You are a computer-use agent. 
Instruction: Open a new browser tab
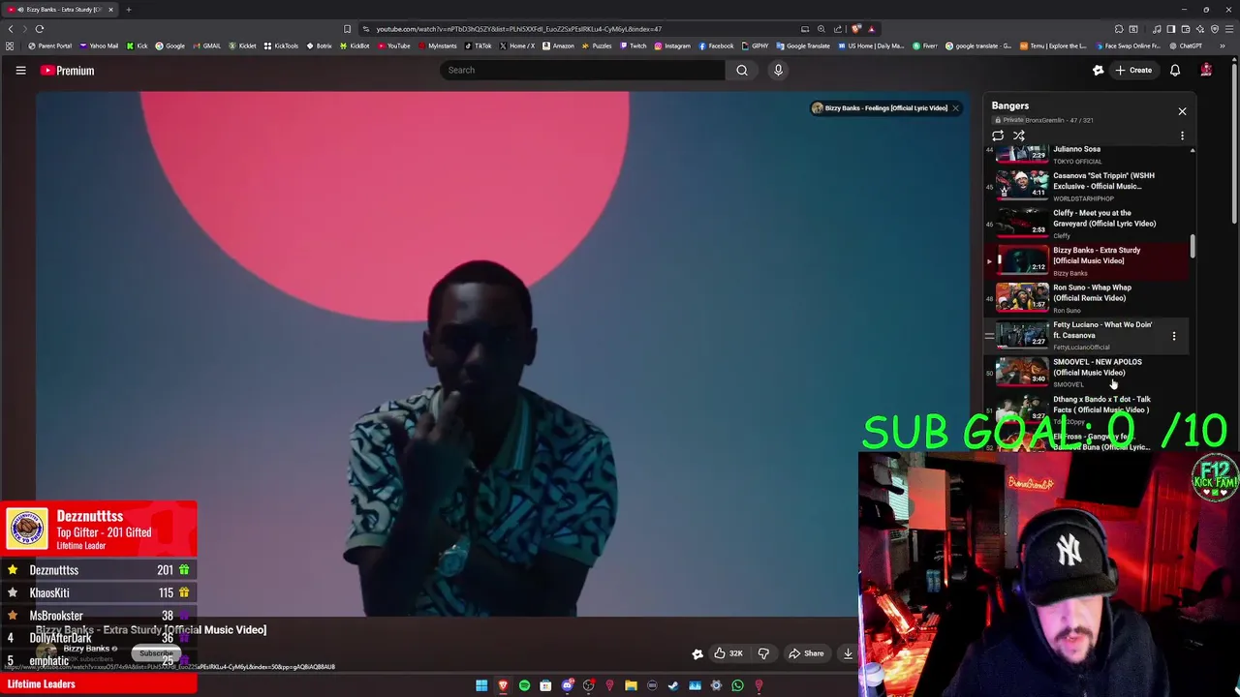128,10
